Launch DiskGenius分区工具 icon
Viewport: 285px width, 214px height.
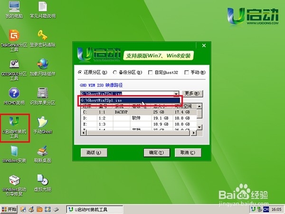point(14,40)
